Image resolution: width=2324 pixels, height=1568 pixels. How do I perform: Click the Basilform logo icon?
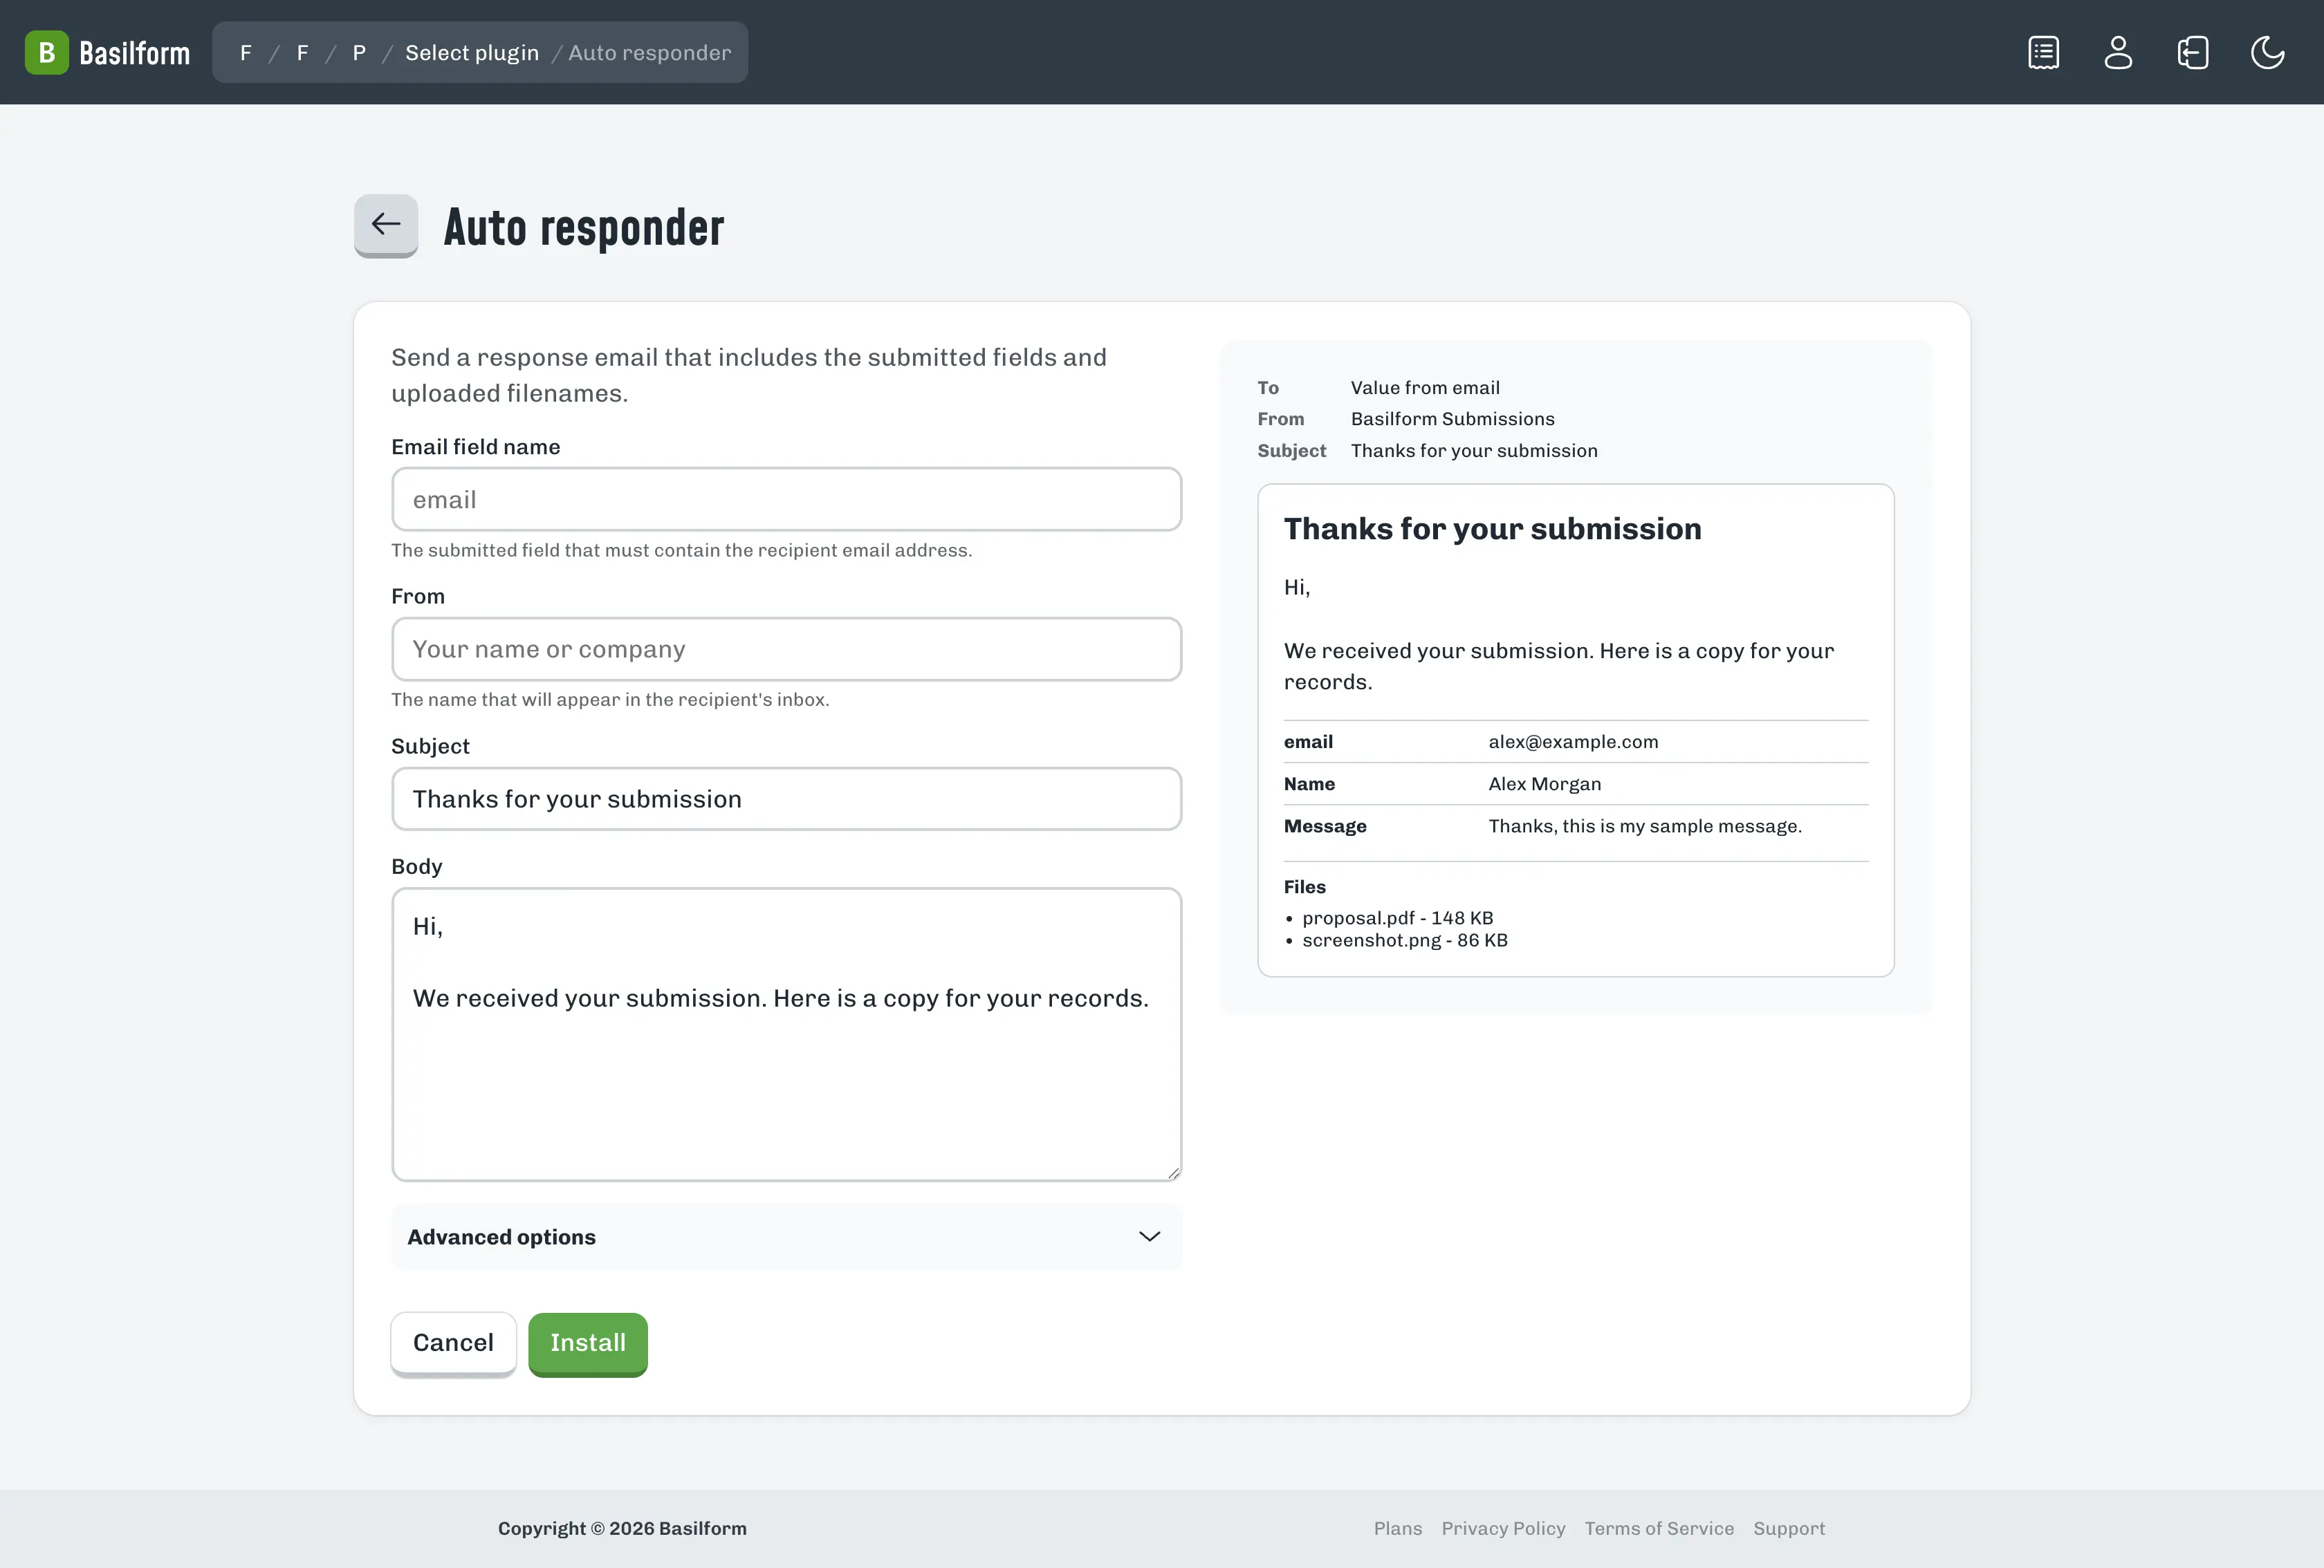pos(46,53)
